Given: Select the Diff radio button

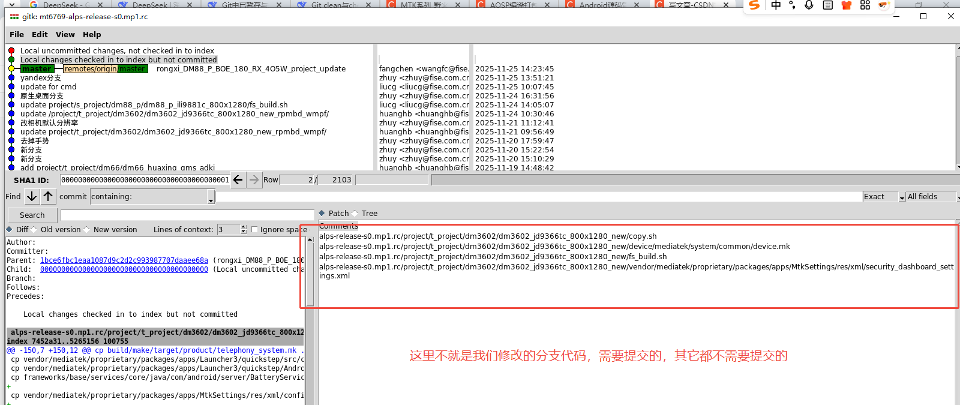Looking at the screenshot, I should tap(9, 229).
